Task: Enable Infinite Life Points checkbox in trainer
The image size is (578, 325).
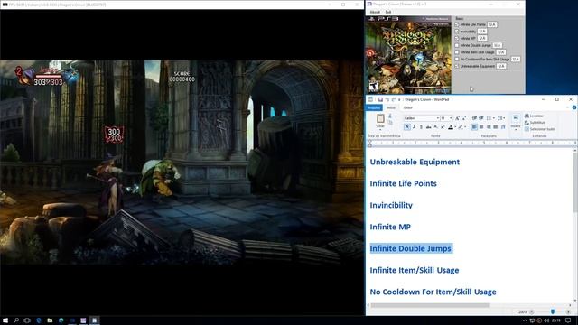Action: point(457,24)
